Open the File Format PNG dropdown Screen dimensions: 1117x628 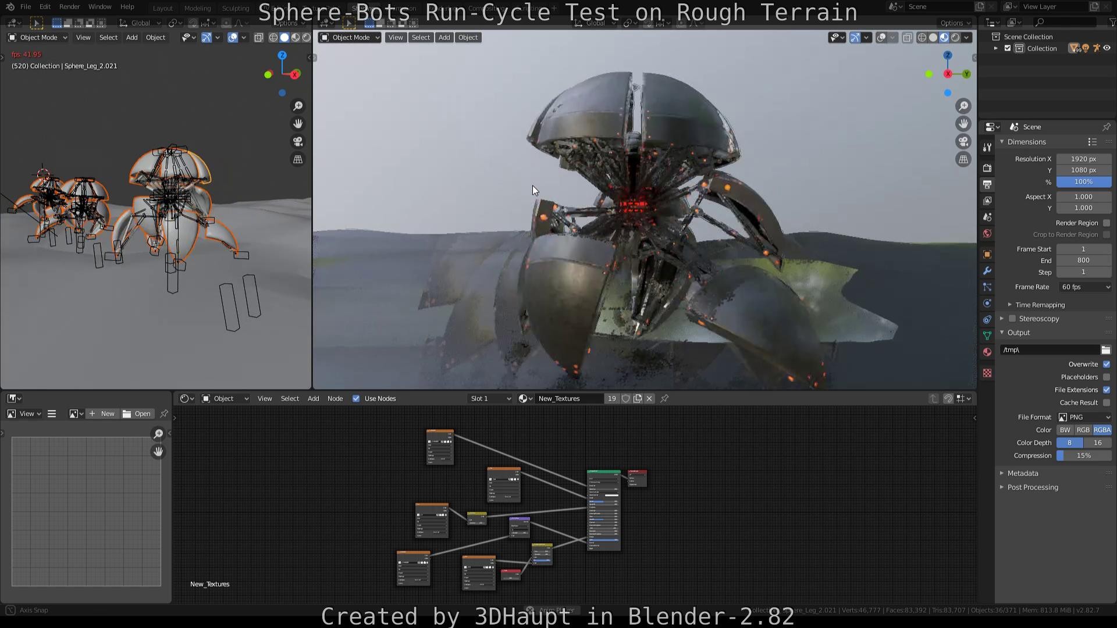pos(1084,417)
